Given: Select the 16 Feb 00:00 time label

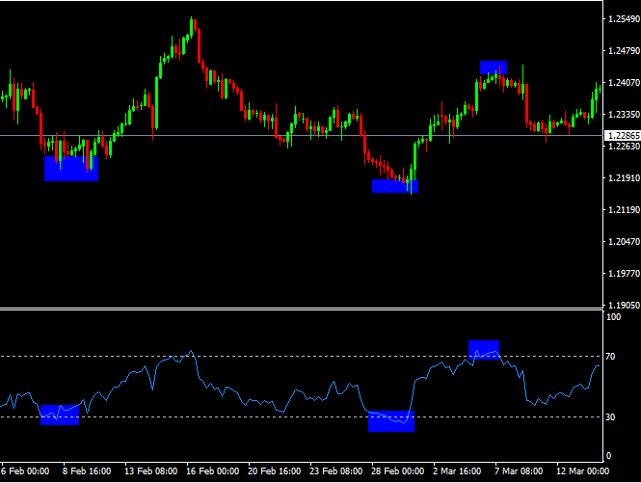Looking at the screenshot, I should [x=213, y=471].
